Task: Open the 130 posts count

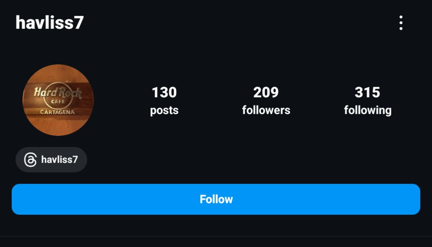Action: click(x=164, y=101)
